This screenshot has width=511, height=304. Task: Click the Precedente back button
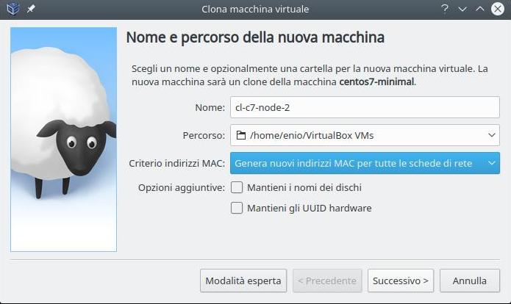(327, 281)
